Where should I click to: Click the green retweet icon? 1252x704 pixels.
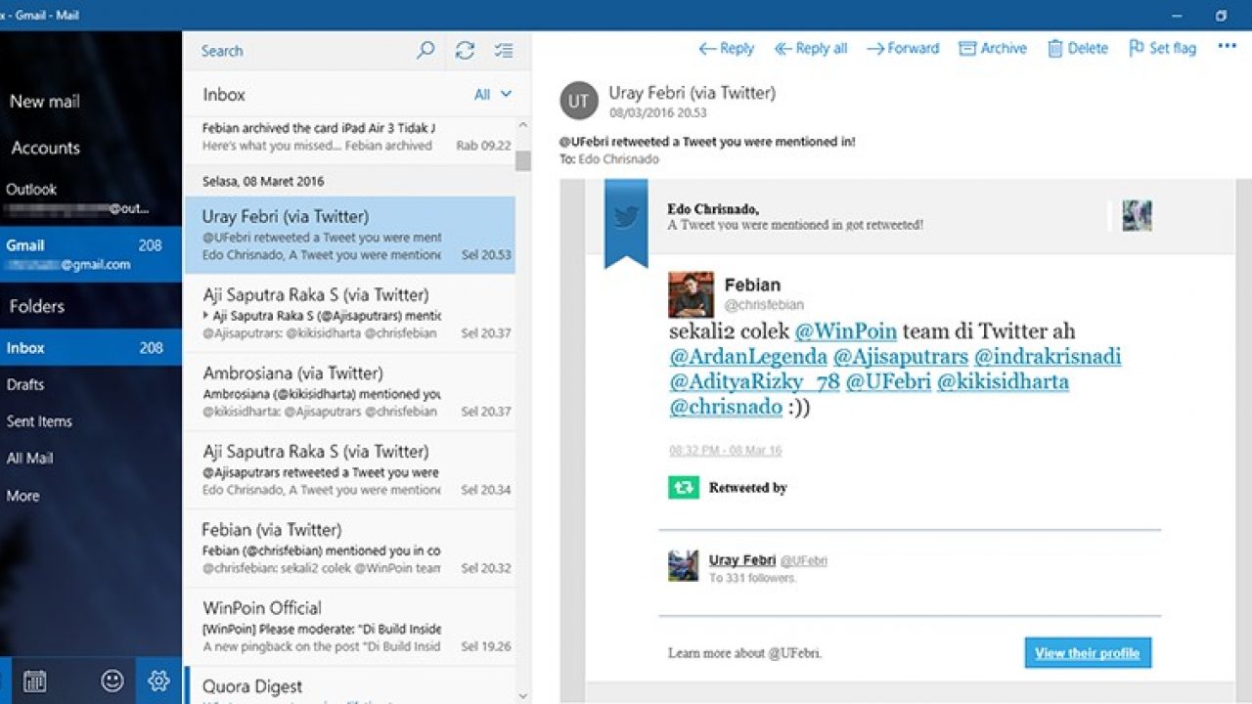[x=684, y=487]
